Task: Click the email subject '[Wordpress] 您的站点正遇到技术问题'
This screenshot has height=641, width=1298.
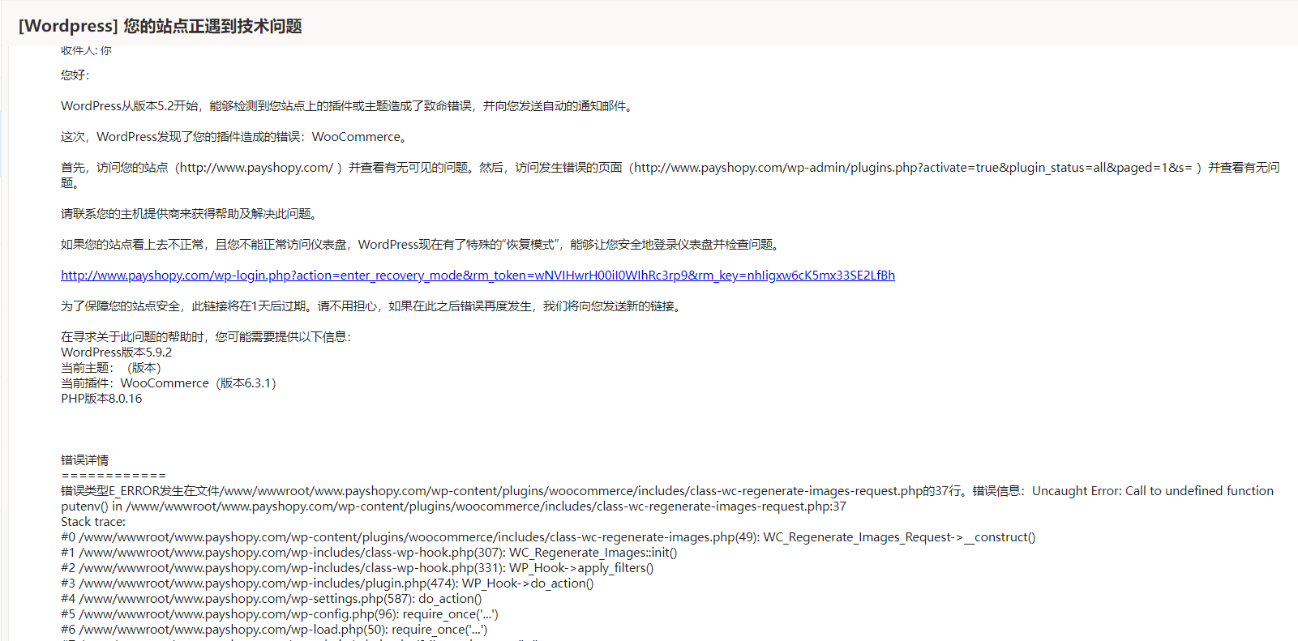Action: pos(160,26)
